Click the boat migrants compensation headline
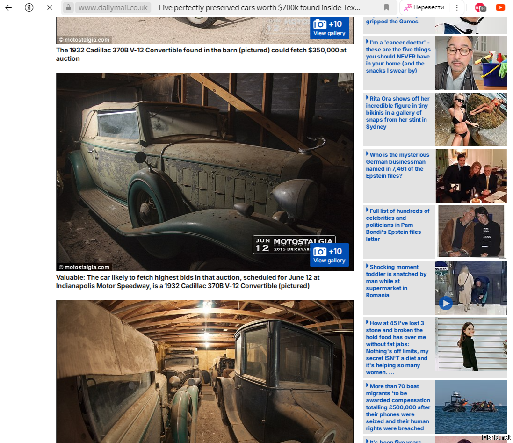The width and height of the screenshot is (513, 443). click(x=397, y=407)
